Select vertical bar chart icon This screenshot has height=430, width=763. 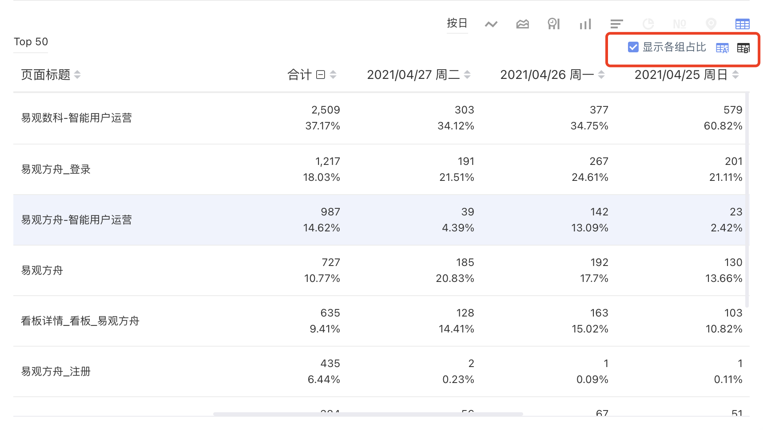coord(585,24)
